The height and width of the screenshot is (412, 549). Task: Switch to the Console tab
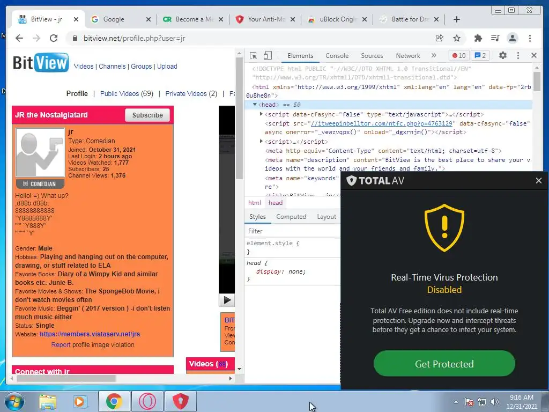point(337,56)
